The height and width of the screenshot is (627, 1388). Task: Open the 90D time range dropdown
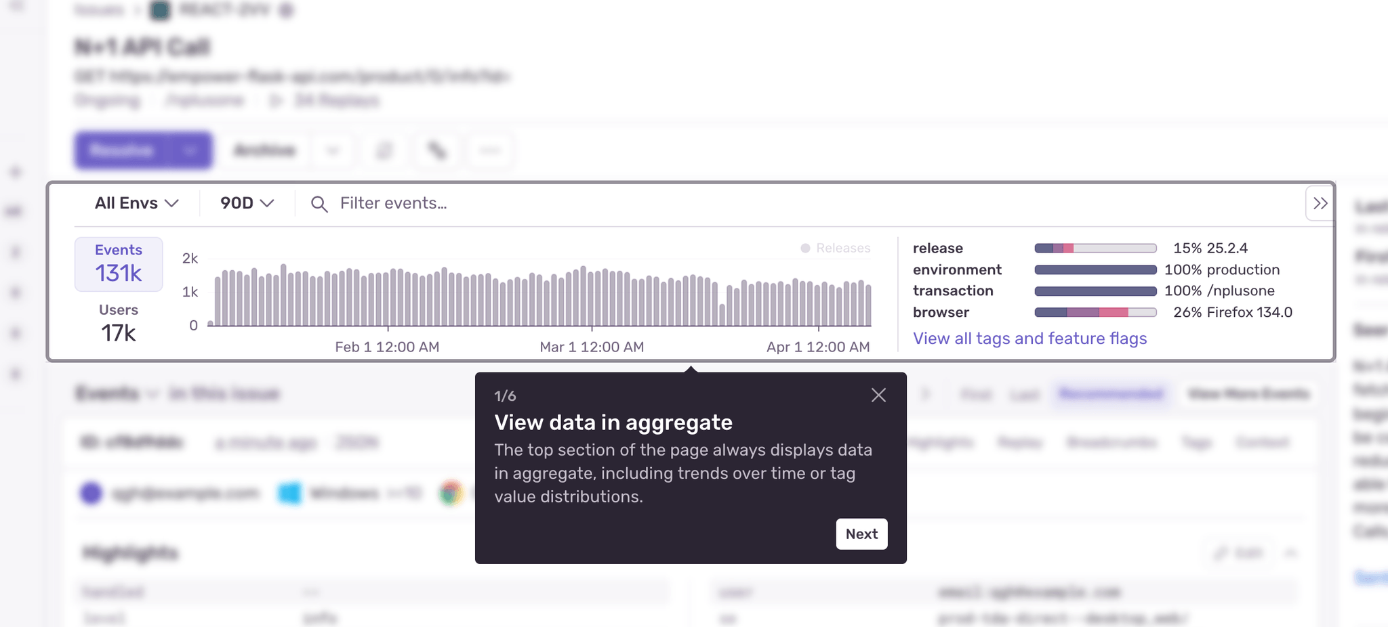[x=247, y=203]
